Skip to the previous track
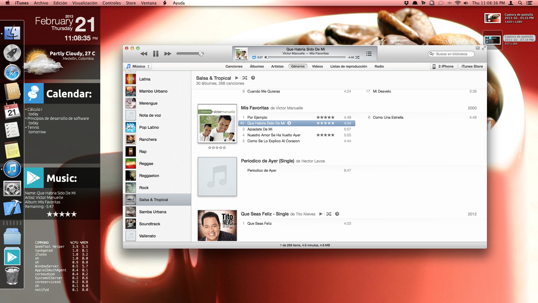Screen dimensions: 538x303 tap(144, 54)
